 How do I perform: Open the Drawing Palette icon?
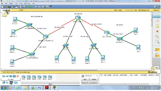pos(47,7)
